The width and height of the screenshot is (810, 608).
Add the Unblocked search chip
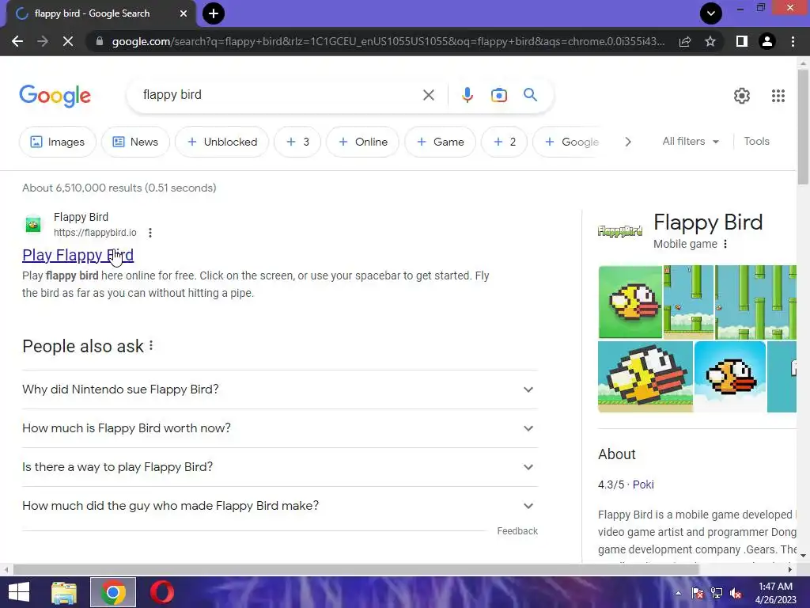(x=222, y=142)
